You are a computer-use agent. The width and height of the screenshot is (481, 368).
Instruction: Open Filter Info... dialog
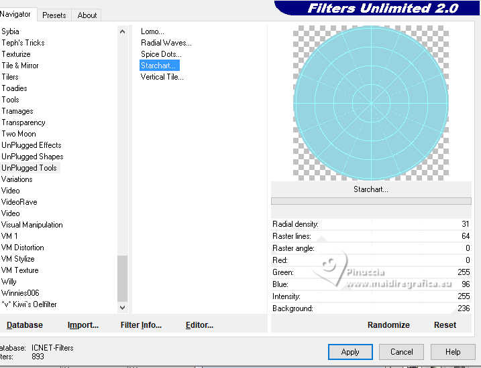pyautogui.click(x=141, y=325)
